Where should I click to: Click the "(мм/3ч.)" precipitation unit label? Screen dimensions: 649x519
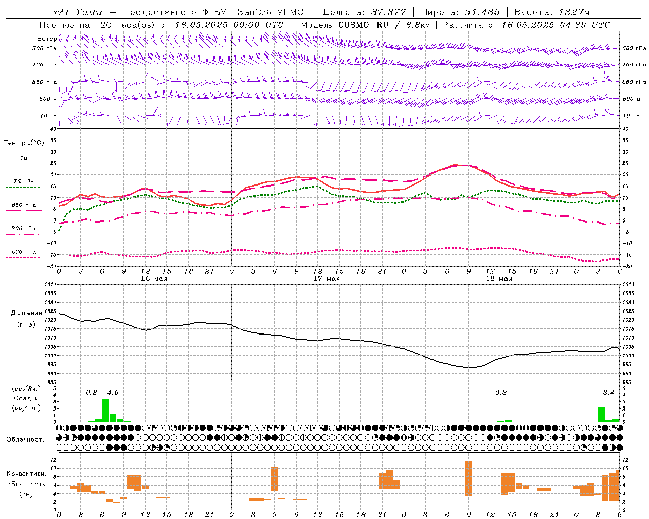tap(26, 389)
